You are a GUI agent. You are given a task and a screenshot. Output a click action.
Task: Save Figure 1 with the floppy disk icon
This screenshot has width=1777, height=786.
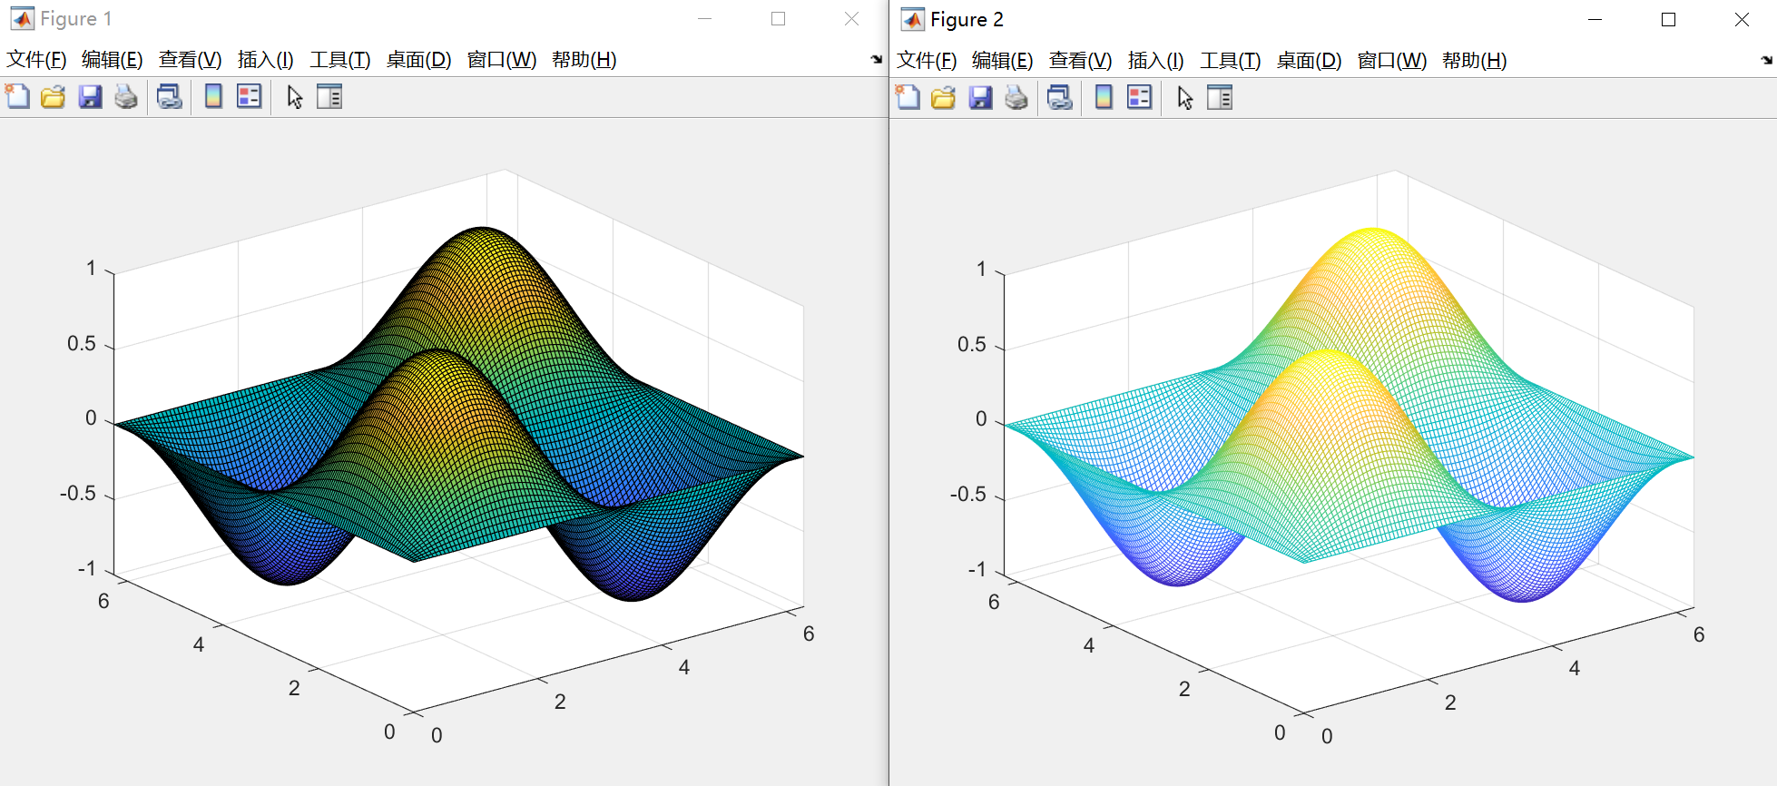pyautogui.click(x=90, y=96)
